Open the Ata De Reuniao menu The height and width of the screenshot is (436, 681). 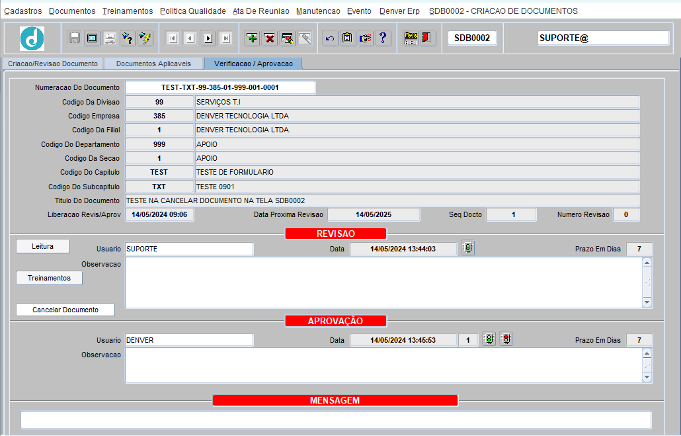click(x=261, y=11)
